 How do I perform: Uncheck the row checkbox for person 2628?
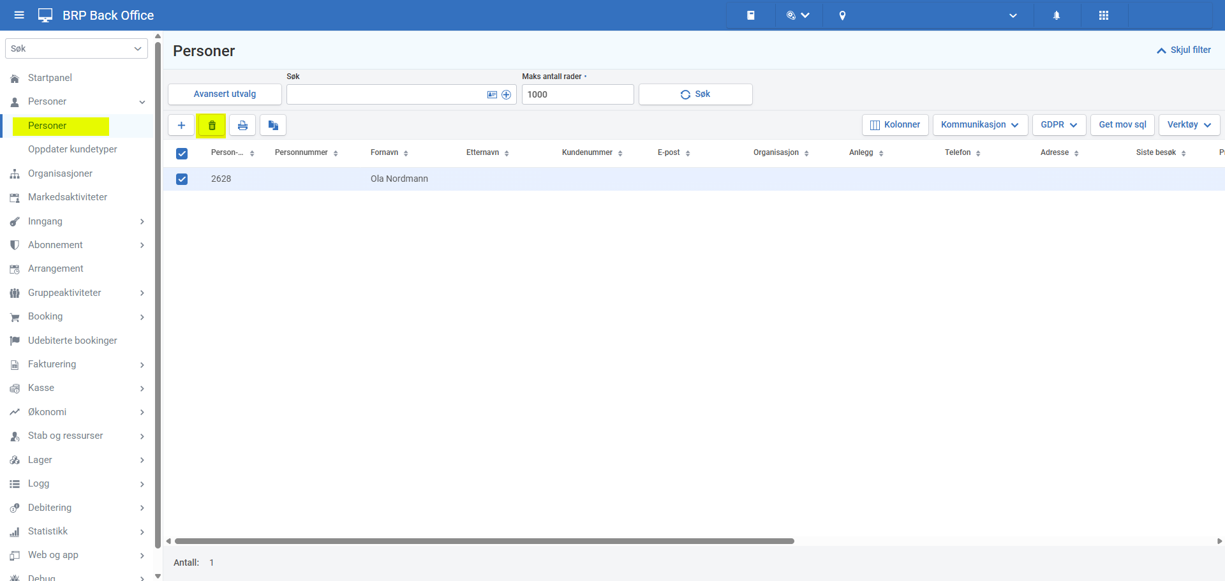(182, 179)
